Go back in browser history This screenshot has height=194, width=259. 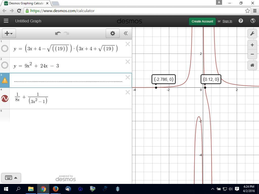click(x=5, y=11)
